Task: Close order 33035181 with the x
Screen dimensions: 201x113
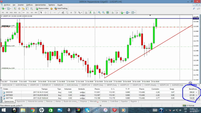Action: (196, 92)
